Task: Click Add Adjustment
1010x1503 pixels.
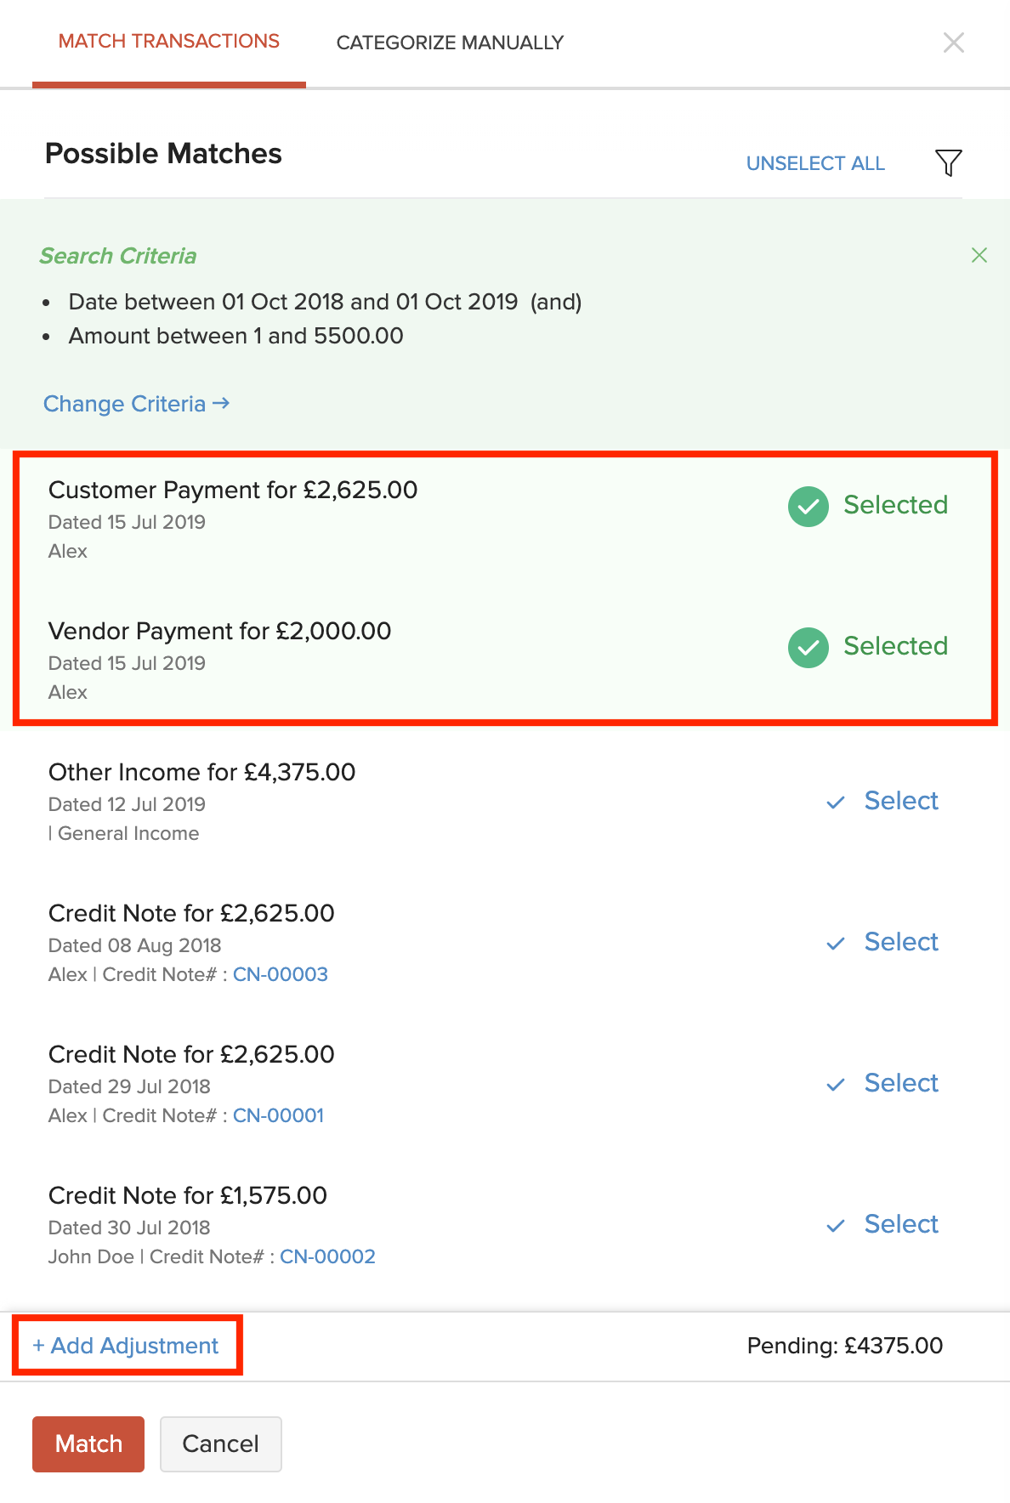Action: click(x=126, y=1346)
